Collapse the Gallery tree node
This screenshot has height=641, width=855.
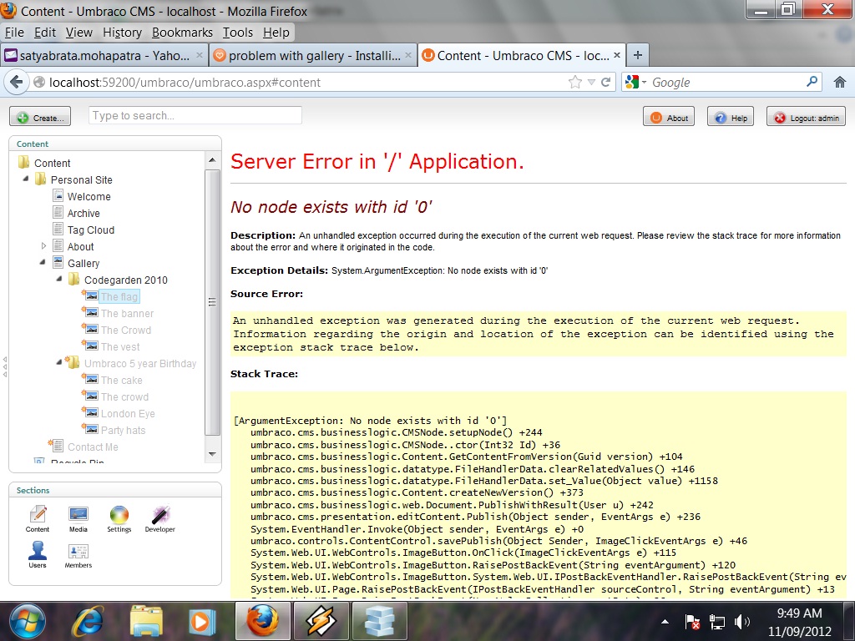(x=43, y=262)
